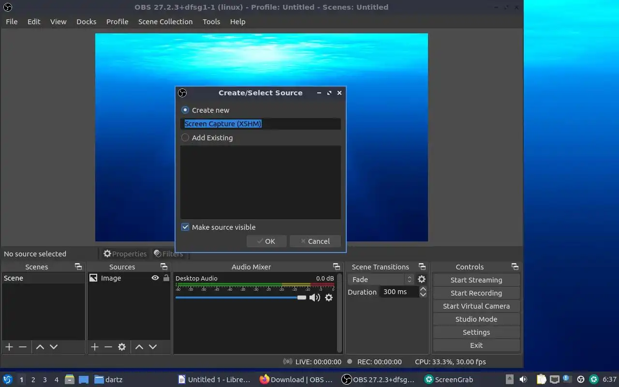
Task: Open the Edit menu
Action: pos(34,22)
